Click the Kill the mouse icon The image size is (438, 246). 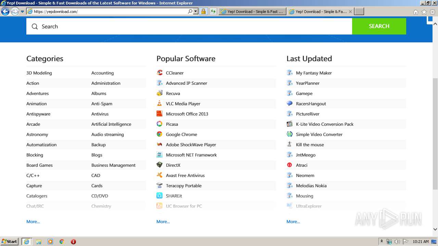pyautogui.click(x=289, y=145)
